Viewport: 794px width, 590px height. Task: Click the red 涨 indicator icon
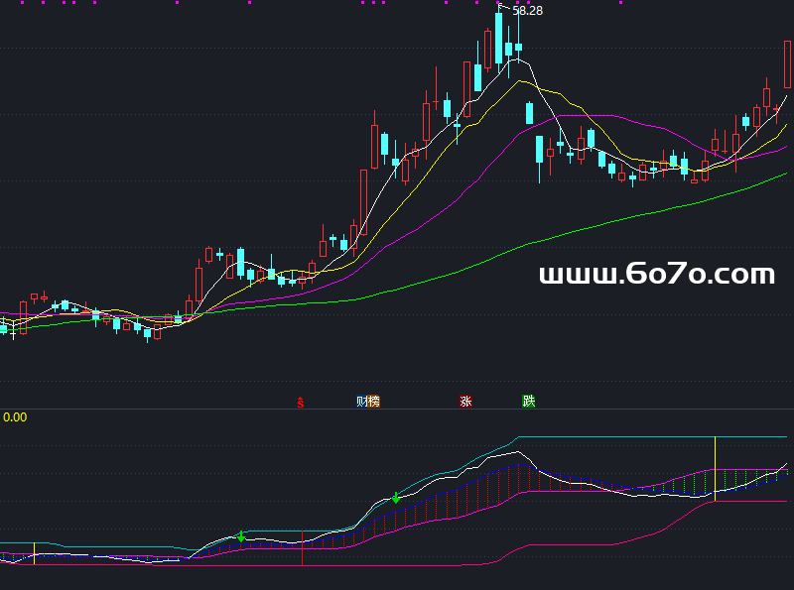point(465,402)
